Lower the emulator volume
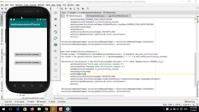Screen dimensions: 199x112 (55, 26)
